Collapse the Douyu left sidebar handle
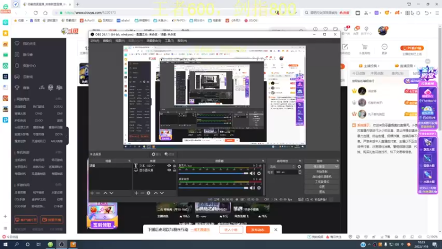 (67, 136)
